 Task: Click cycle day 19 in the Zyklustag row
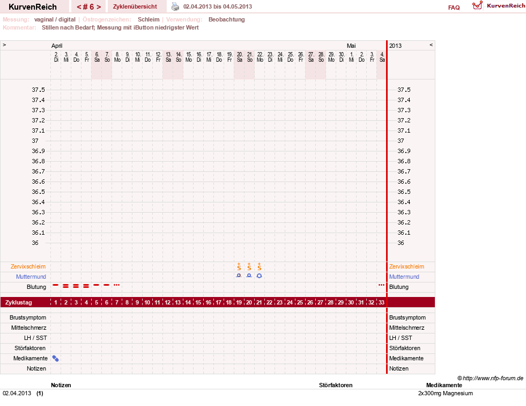pyautogui.click(x=239, y=302)
